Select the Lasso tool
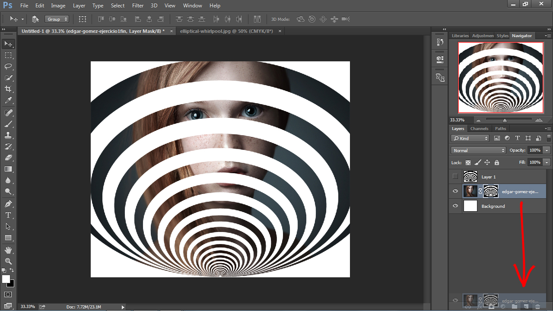 [x=8, y=67]
